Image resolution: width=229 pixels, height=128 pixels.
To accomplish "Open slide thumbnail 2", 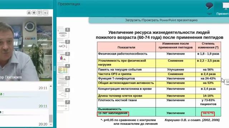I will tap(63, 45).
